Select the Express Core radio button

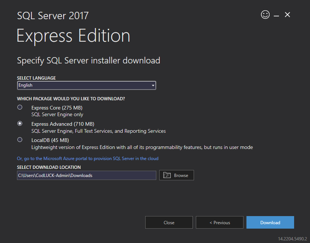point(20,107)
